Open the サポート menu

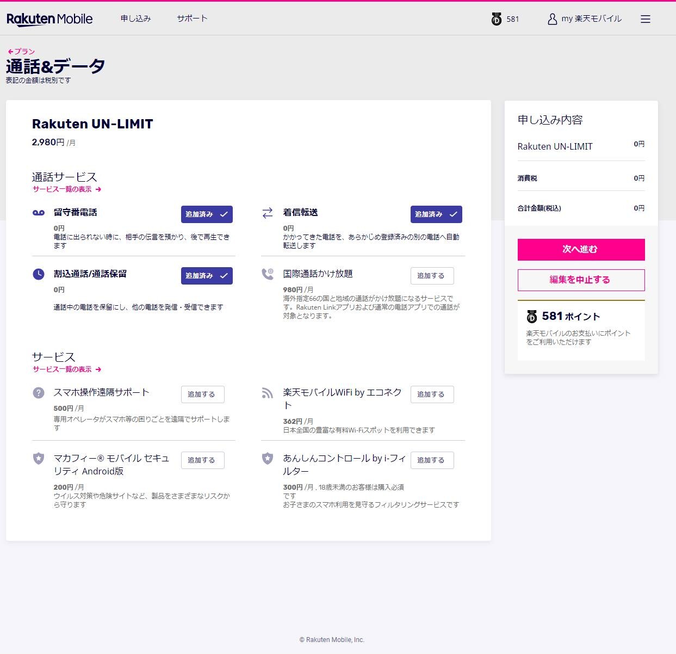(x=192, y=18)
